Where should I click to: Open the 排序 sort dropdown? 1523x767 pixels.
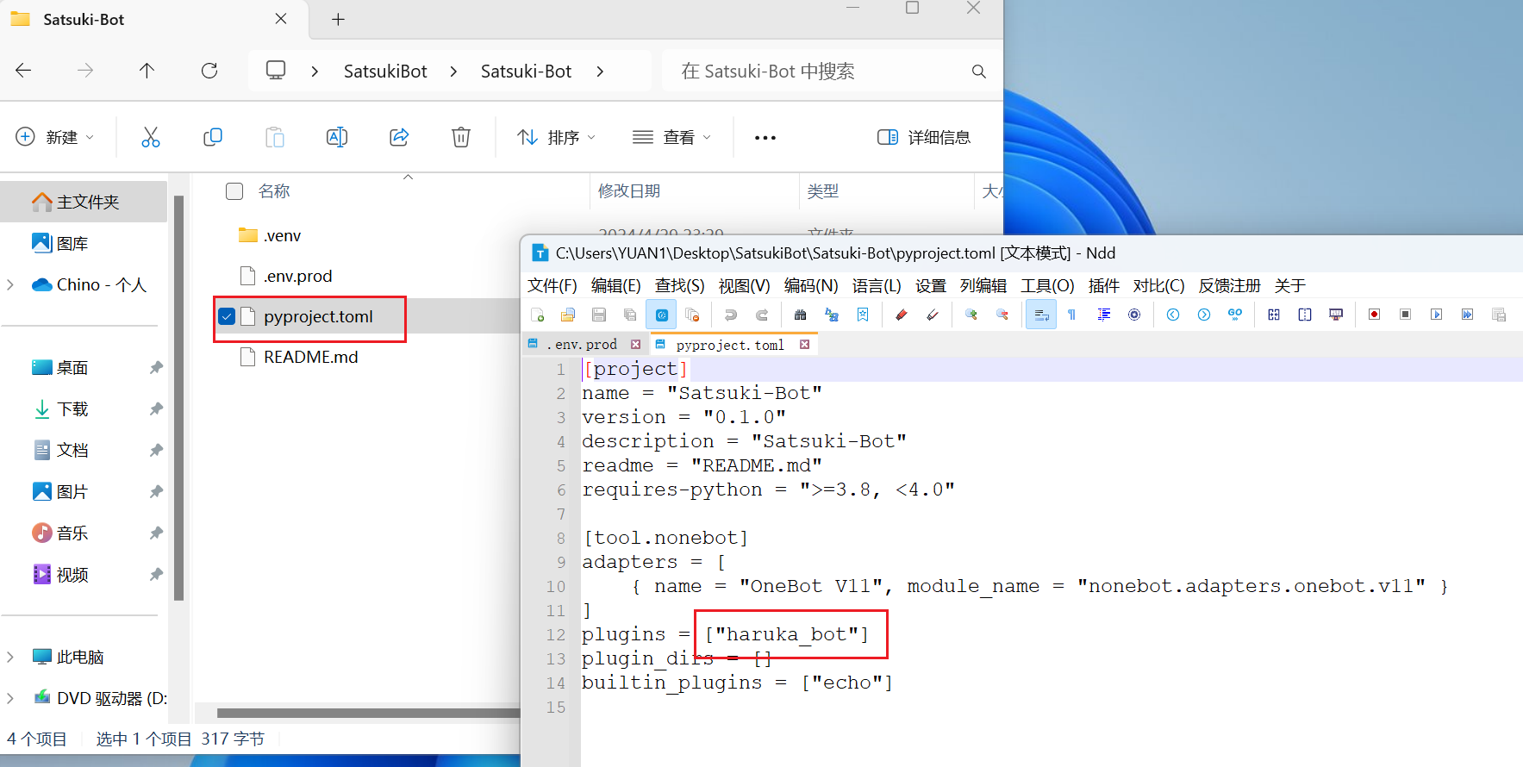point(556,137)
